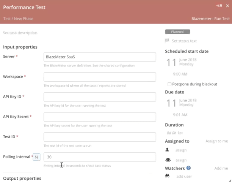The height and width of the screenshot is (182, 232).
Task: Open the Server BlazeMeter SaaS field
Action: [x=100, y=57]
